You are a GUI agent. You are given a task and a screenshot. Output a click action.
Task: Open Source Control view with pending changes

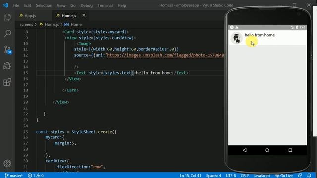pos(8,50)
